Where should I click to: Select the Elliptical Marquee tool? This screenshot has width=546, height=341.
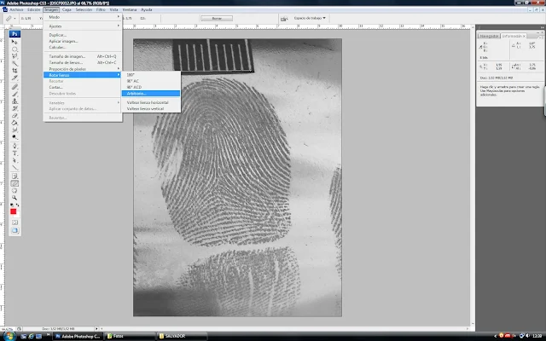click(15, 49)
